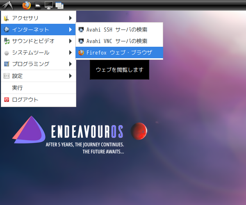
Task: Expand the システムツール submenu arrow
Action: [x=71, y=52]
